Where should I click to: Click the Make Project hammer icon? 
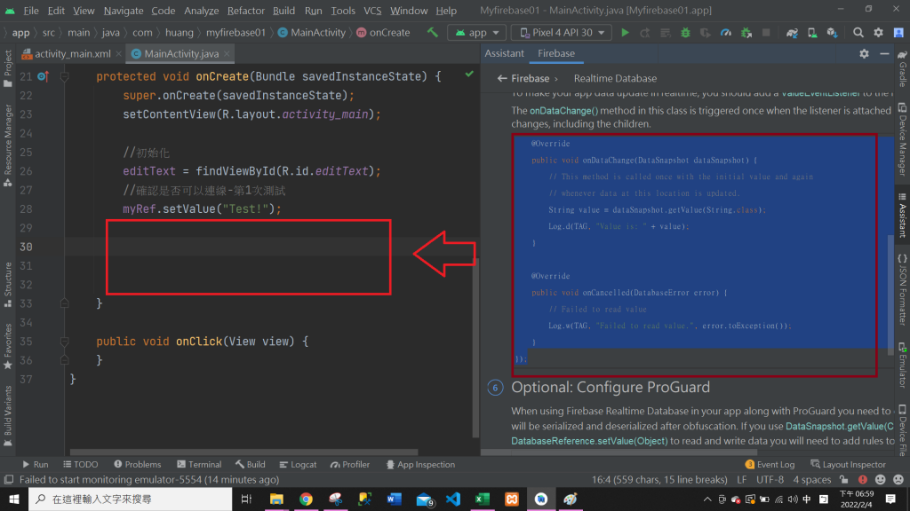click(x=433, y=33)
